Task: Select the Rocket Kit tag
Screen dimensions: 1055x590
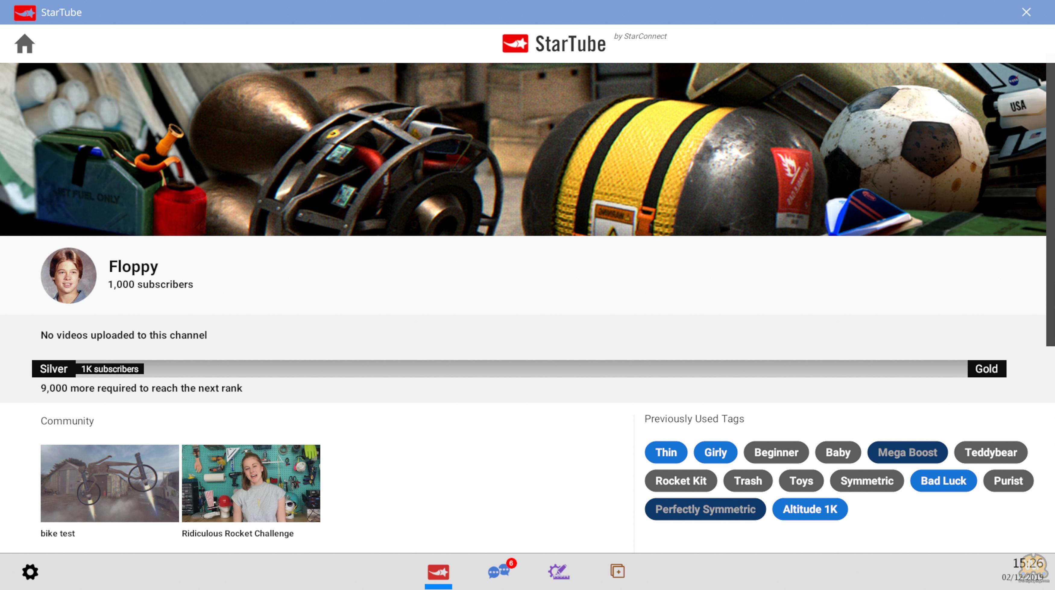Action: pyautogui.click(x=680, y=481)
